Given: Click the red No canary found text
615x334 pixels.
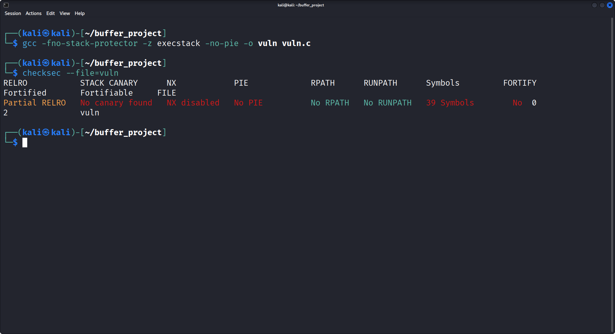Looking at the screenshot, I should coord(116,103).
